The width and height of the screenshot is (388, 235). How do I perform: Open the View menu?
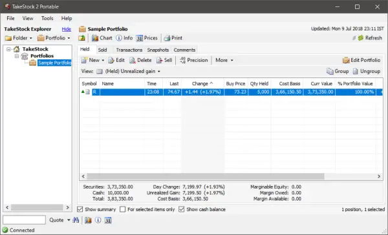pos(28,18)
